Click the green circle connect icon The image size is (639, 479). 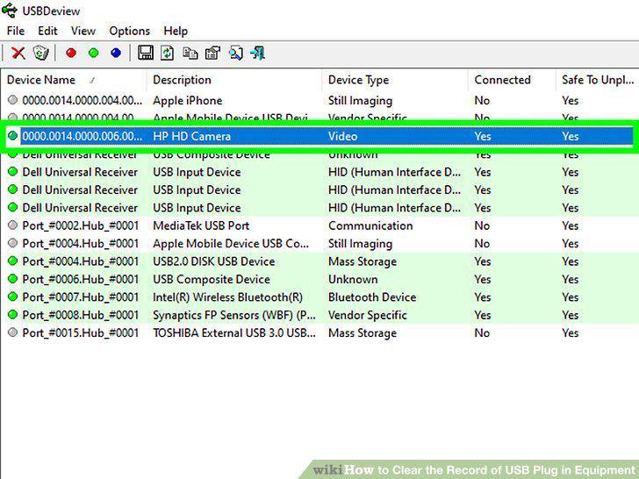[x=93, y=53]
